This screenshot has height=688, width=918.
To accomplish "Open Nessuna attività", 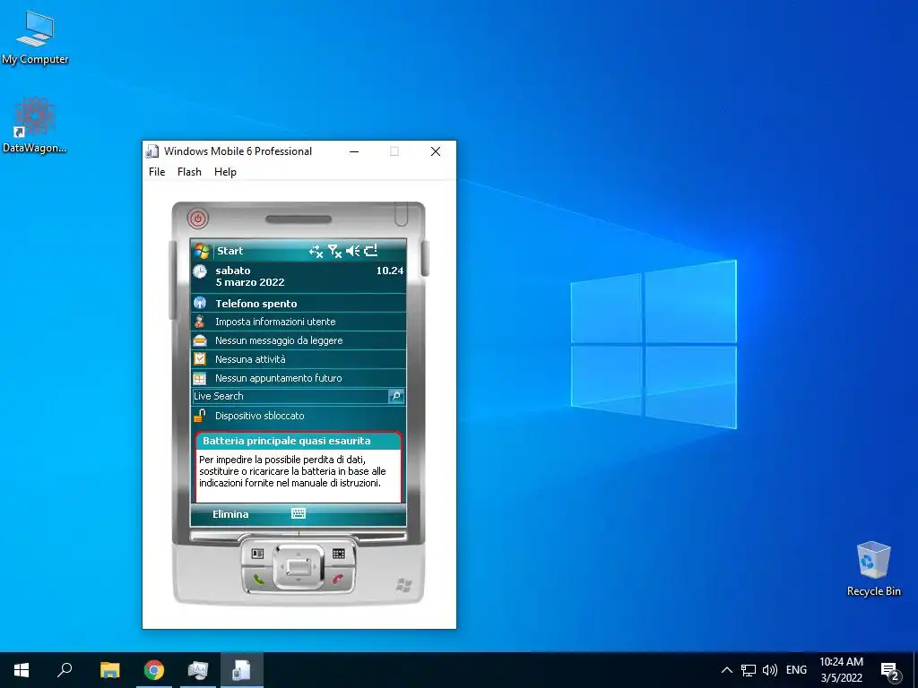I will tap(250, 359).
